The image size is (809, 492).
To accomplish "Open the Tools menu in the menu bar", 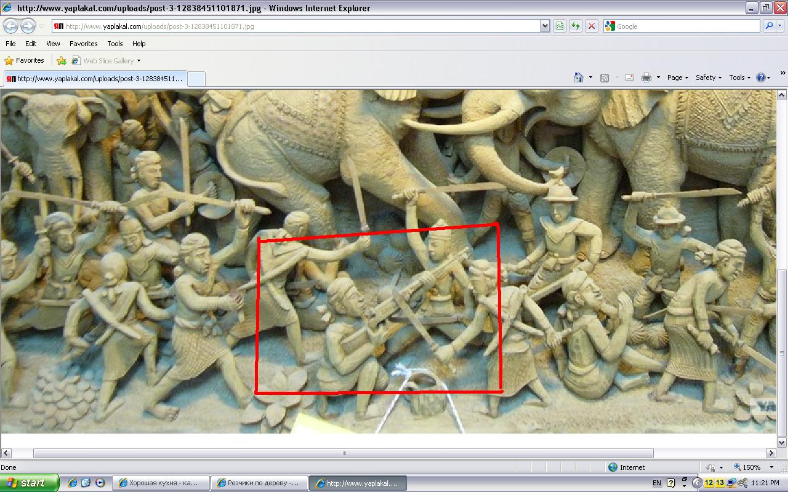I will 115,44.
